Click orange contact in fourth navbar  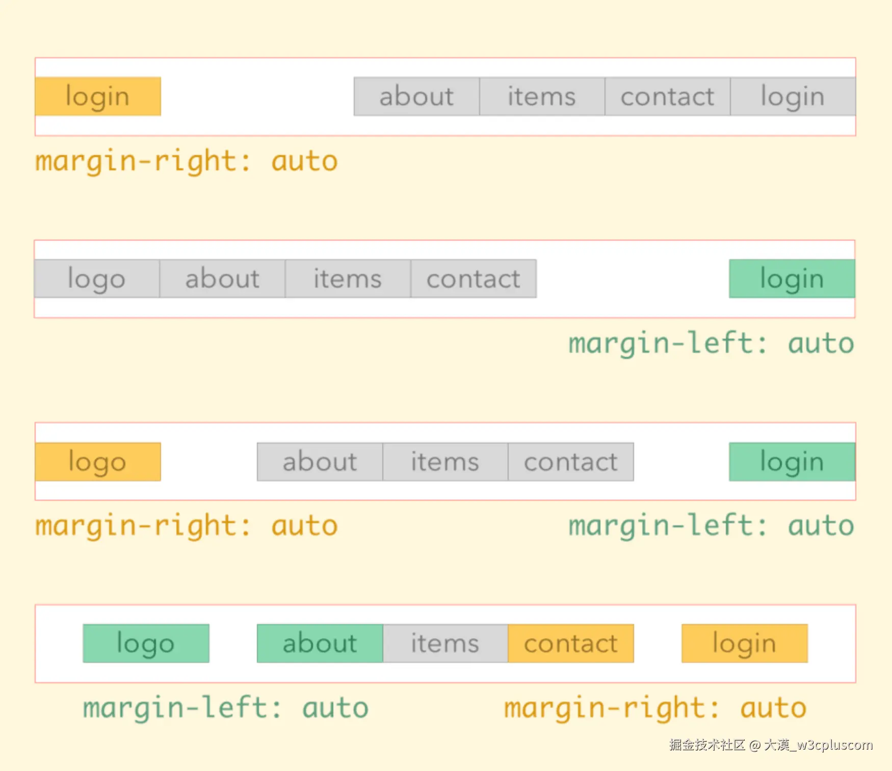571,644
